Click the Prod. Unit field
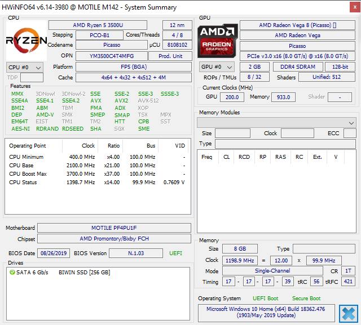Image resolution: width=361 pixels, height=325 pixels. point(170,56)
